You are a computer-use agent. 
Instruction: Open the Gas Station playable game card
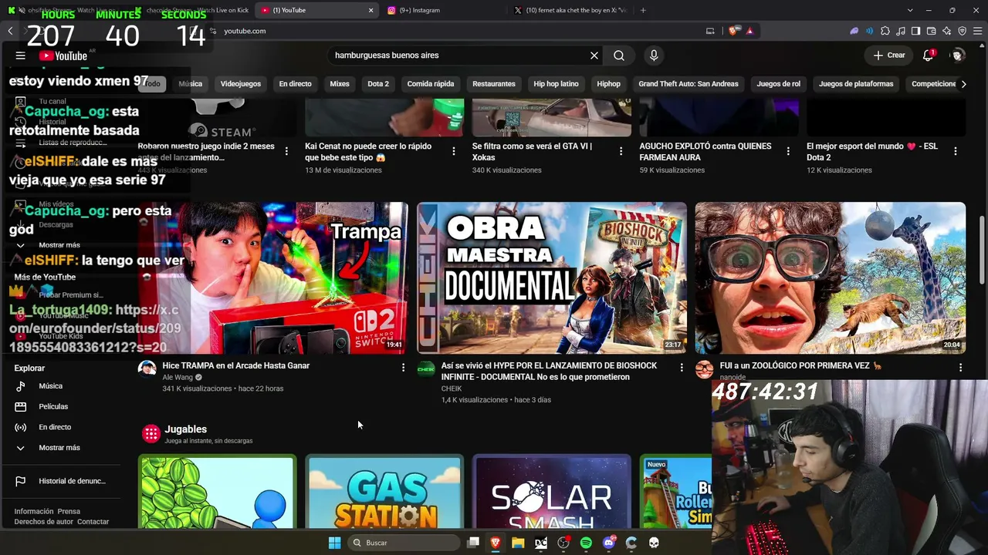[x=384, y=492]
